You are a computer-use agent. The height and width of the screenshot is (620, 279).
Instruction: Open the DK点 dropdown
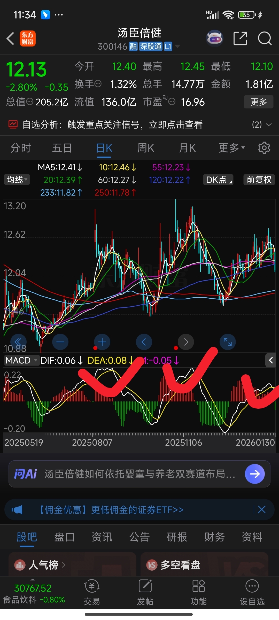(x=218, y=180)
